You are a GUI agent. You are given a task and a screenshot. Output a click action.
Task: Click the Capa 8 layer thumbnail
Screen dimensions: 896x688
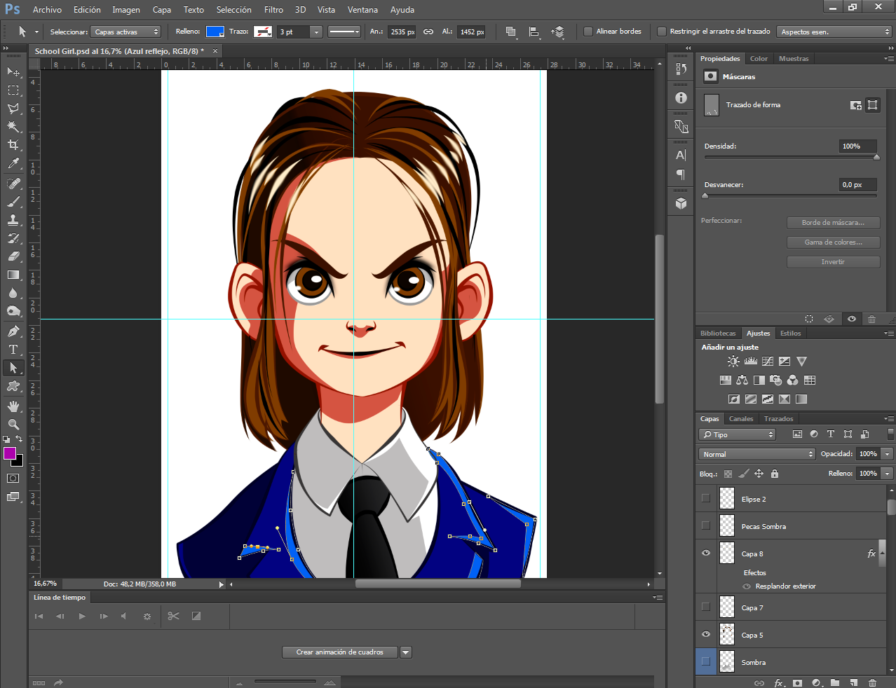pyautogui.click(x=727, y=553)
